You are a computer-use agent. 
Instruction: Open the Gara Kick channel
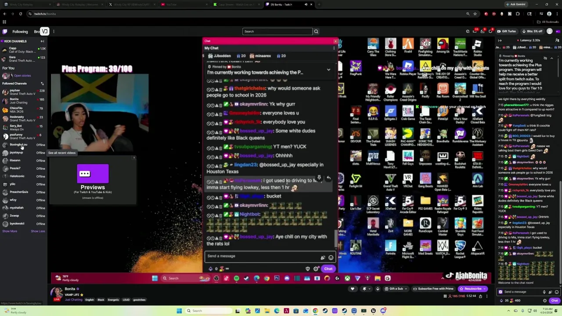[24, 58]
